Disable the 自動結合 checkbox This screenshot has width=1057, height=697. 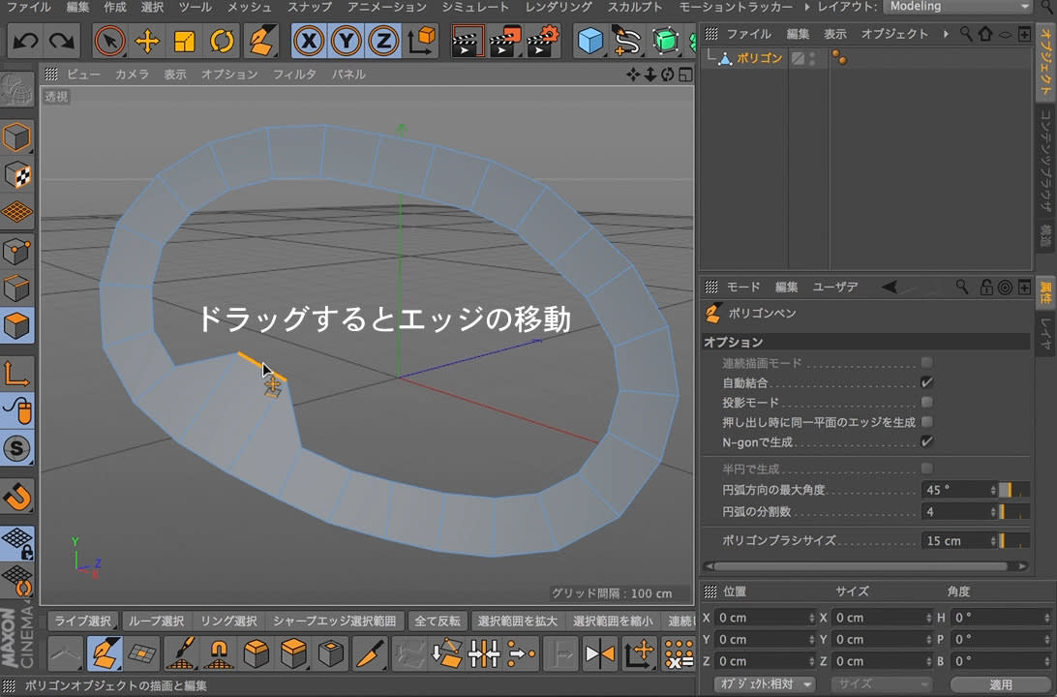(926, 382)
